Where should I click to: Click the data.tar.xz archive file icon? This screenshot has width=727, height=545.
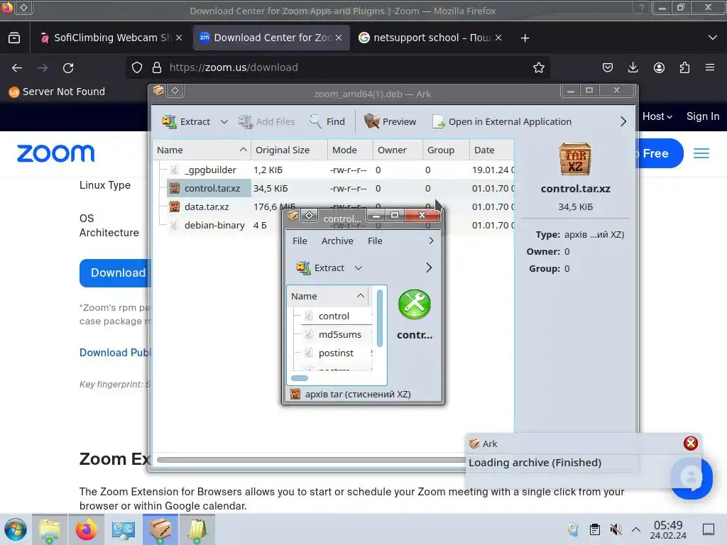click(x=175, y=207)
